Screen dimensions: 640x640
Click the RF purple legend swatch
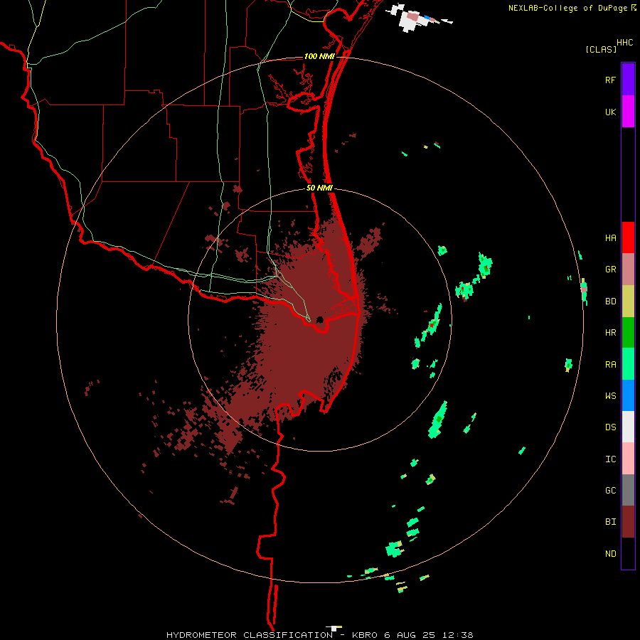pyautogui.click(x=628, y=80)
